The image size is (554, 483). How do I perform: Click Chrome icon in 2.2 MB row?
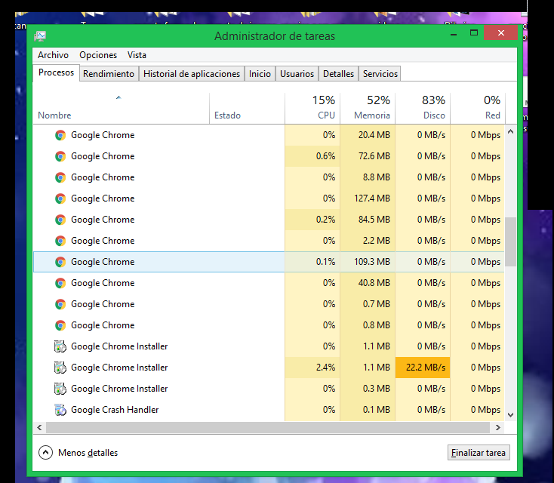point(60,241)
